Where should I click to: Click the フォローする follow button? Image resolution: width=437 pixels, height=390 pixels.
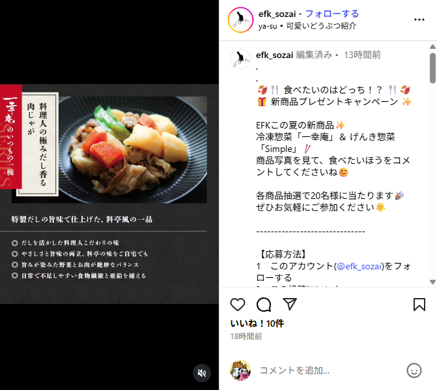tap(332, 14)
